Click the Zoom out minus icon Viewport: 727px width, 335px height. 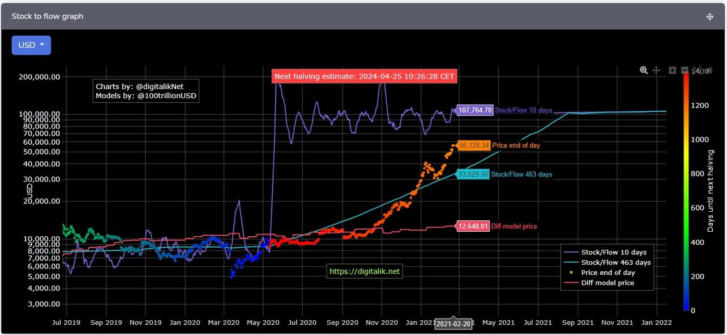click(x=684, y=70)
